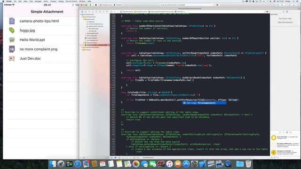Toggle the Debug area visibility
301x169 pixels.
[x=294, y=5]
